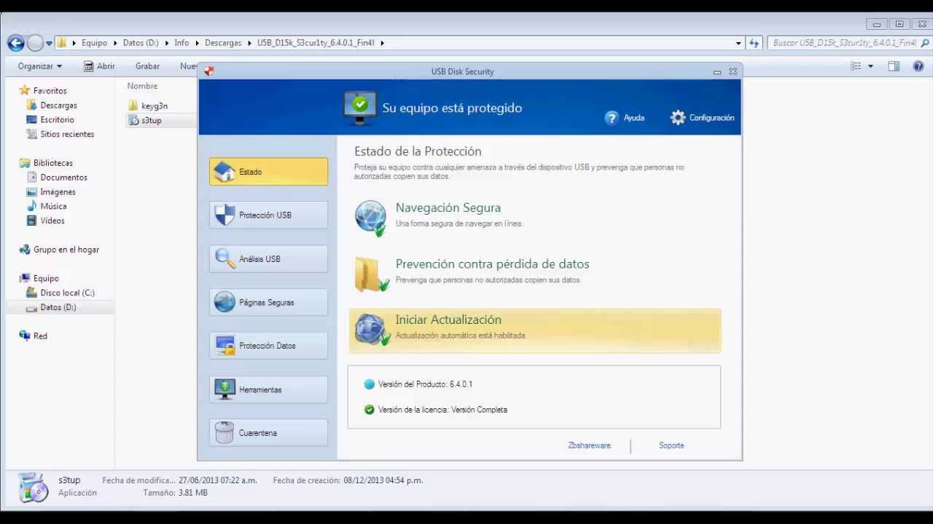Select Favoritos in navigation pane
This screenshot has width=933, height=524.
pyautogui.click(x=50, y=91)
